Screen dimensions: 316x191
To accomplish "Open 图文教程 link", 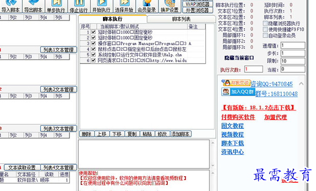I will click(233, 126).
